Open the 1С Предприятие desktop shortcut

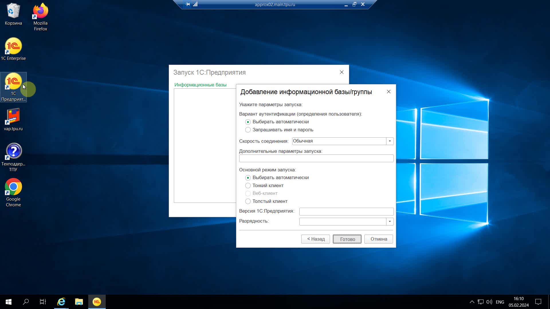[13, 87]
